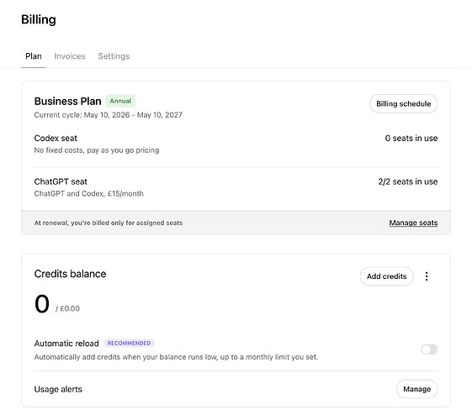
Task: Click the RECOMMENDED badge
Action: tap(129, 343)
